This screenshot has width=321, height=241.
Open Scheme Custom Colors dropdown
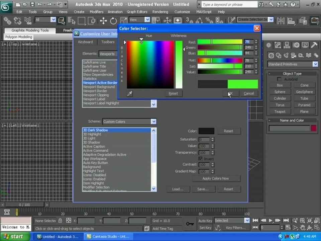(153, 121)
